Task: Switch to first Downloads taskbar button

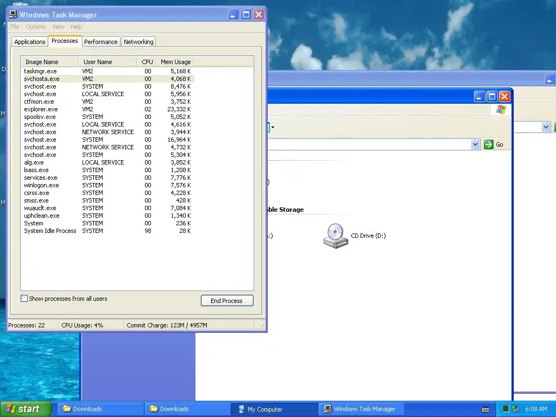Action: pos(100,409)
